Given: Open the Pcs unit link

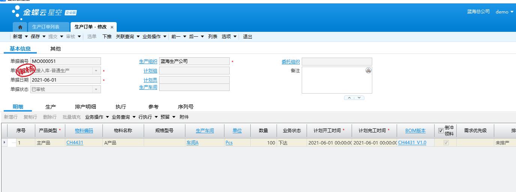Looking at the screenshot, I should (x=229, y=143).
